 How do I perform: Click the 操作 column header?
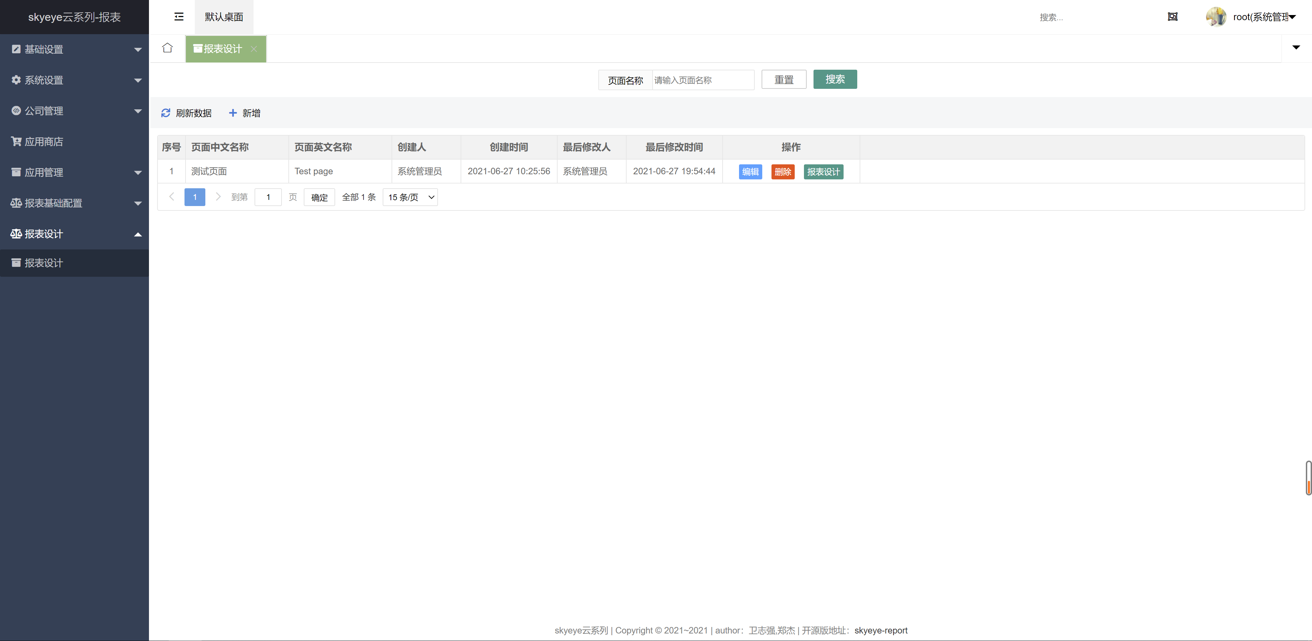[791, 147]
